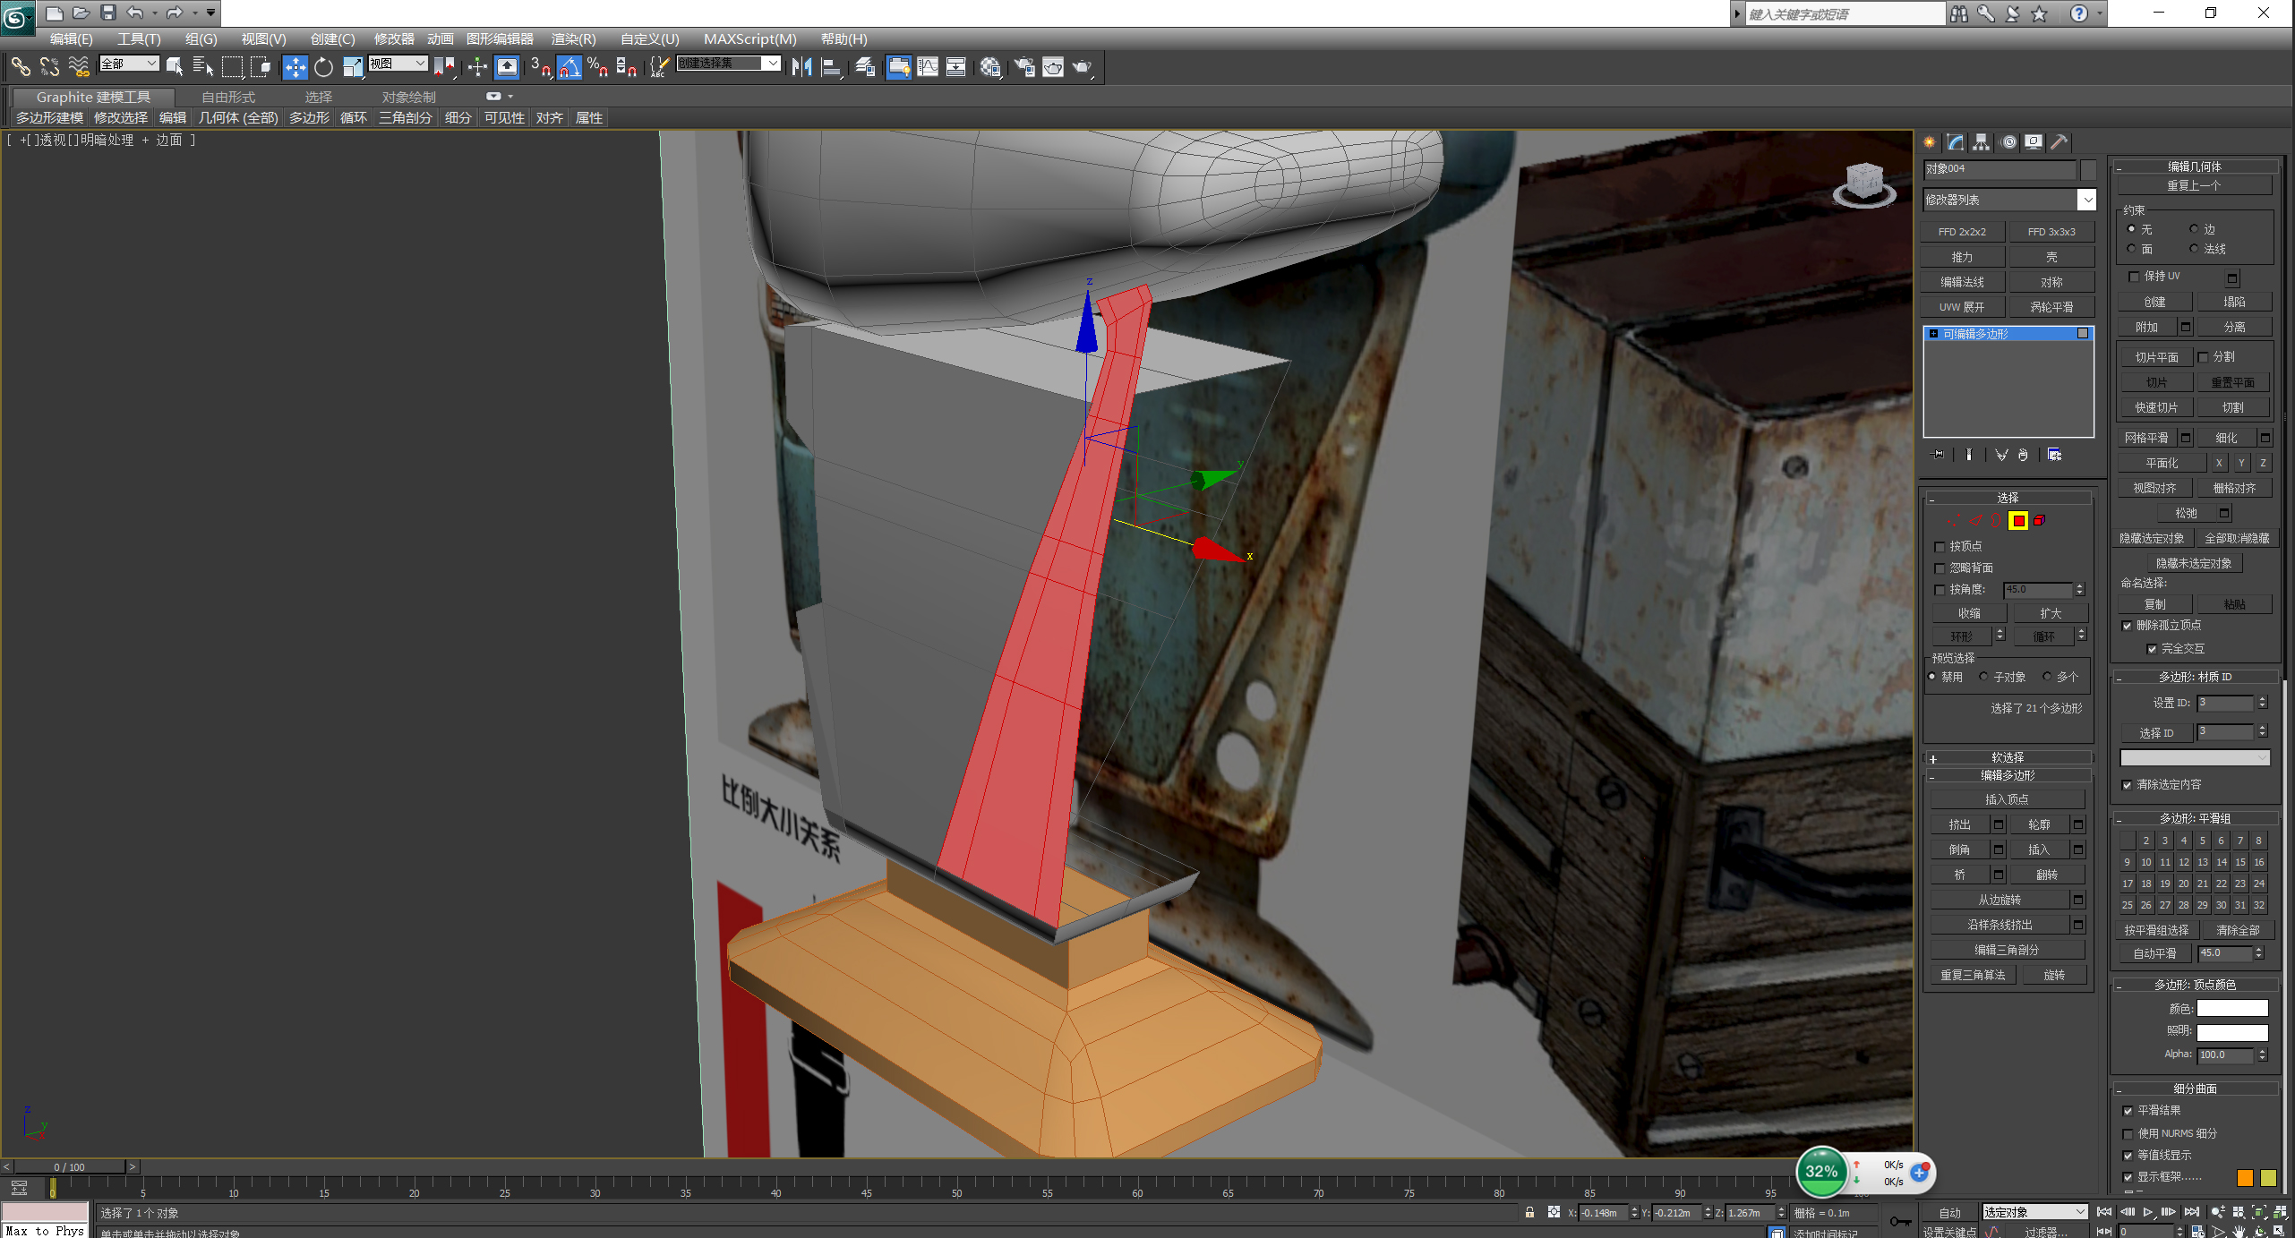
Task: Enable 保持 UV checkbox
Action: [2134, 277]
